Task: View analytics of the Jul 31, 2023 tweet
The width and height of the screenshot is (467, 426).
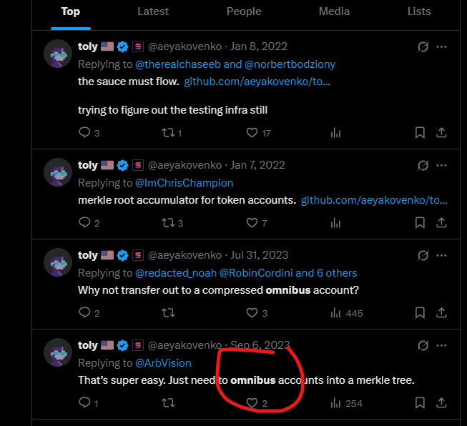Action: tap(336, 313)
